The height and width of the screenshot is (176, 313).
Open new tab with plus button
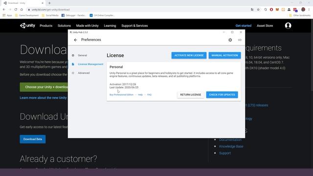(49, 3)
